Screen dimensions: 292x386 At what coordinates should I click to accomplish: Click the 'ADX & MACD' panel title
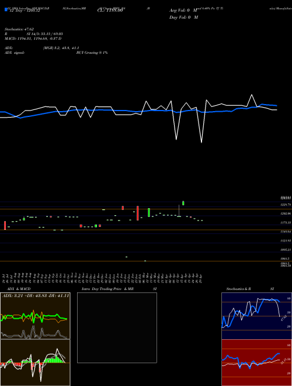[19, 289]
